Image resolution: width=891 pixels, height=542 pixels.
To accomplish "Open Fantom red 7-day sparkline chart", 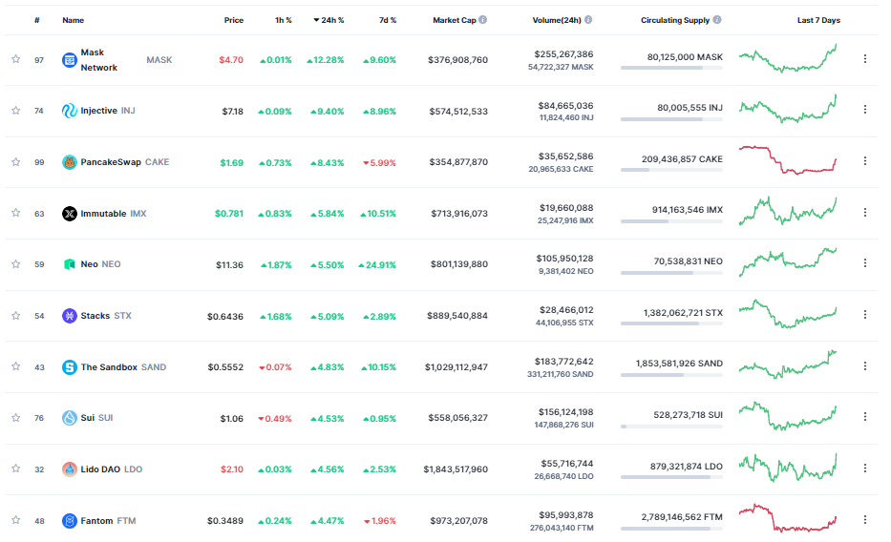I will point(788,517).
